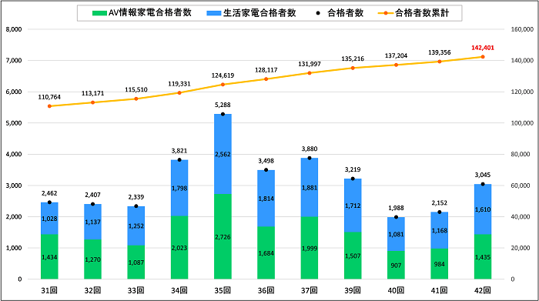Select the blue 2,562 bar segment for 35回
This screenshot has width=539, height=301.
point(223,154)
